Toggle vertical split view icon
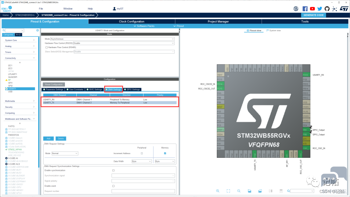 tap(270, 191)
